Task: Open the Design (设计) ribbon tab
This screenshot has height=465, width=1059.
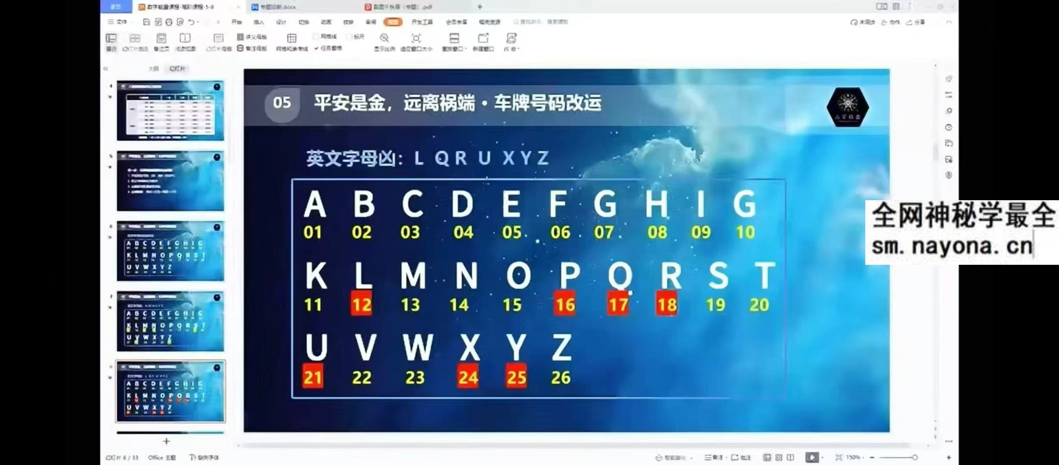Action: point(281,22)
